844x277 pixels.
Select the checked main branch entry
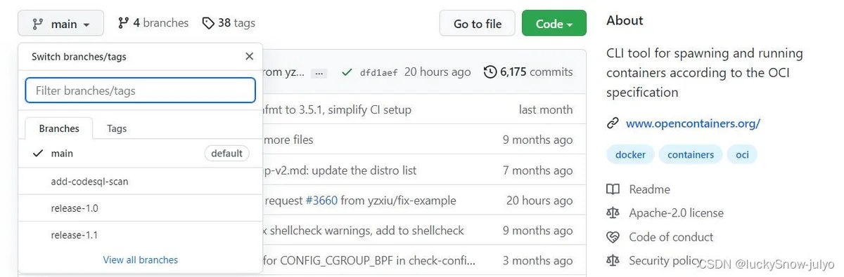(x=140, y=154)
